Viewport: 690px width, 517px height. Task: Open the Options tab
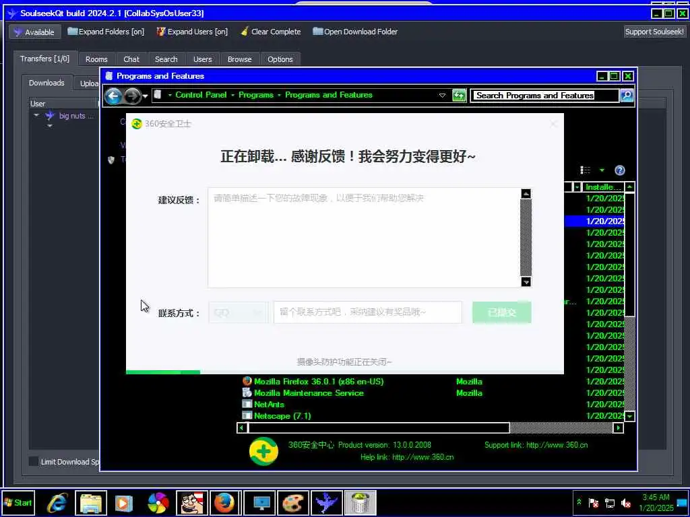point(280,59)
